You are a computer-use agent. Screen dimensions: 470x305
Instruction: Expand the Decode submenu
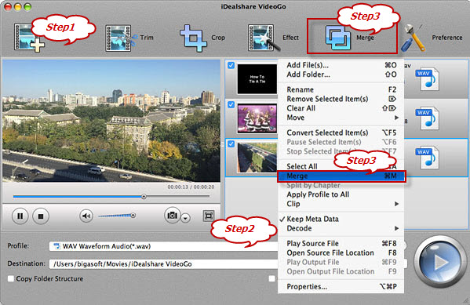341,228
